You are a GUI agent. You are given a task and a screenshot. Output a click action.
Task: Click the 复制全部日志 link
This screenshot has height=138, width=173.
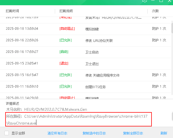(133, 133)
